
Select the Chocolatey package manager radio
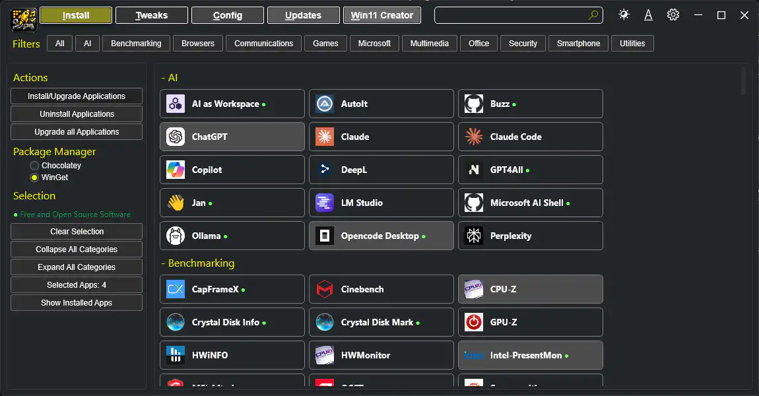pos(34,166)
